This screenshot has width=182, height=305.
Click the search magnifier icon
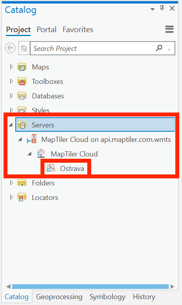159,48
